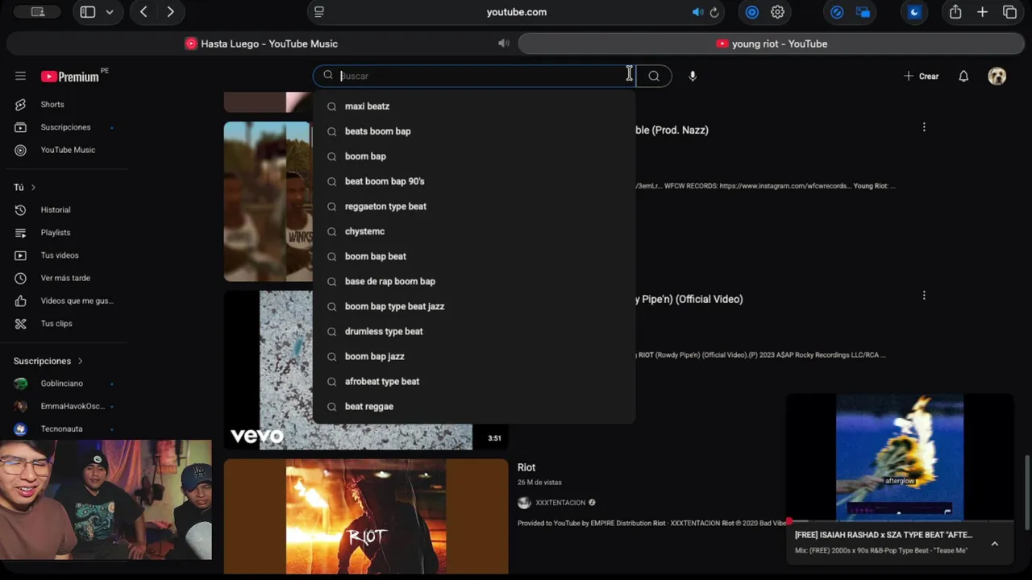The height and width of the screenshot is (580, 1032).
Task: Switch to the Hasta Luego YouTube Music tab
Action: click(261, 43)
